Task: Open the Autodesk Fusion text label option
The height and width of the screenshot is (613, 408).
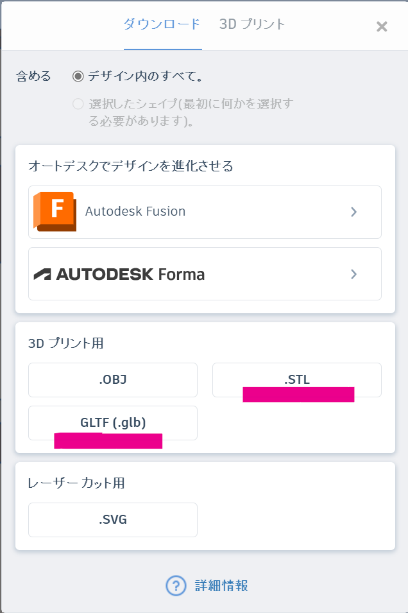Action: coord(135,211)
